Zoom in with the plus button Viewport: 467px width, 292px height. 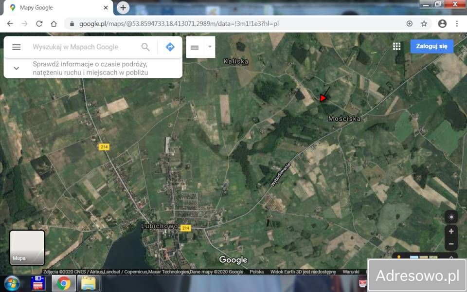pos(451,231)
